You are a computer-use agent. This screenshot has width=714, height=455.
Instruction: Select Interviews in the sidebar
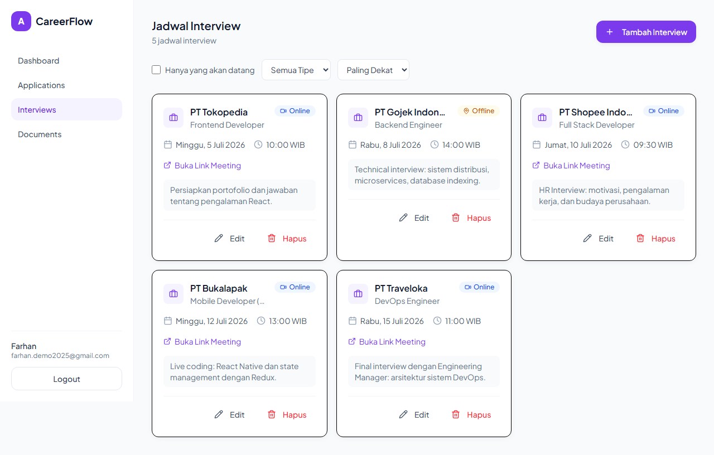(66, 110)
